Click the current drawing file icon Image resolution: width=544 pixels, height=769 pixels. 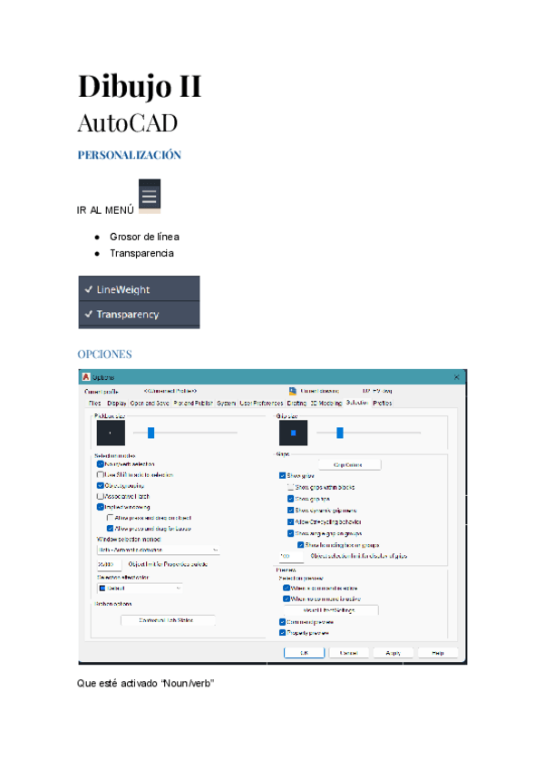click(x=293, y=391)
